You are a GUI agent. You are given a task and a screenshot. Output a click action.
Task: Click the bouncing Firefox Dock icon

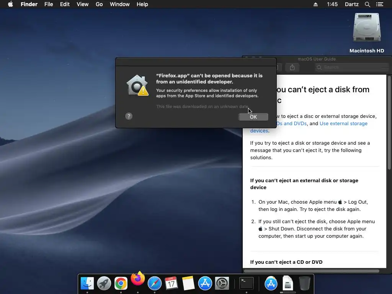[138, 279]
